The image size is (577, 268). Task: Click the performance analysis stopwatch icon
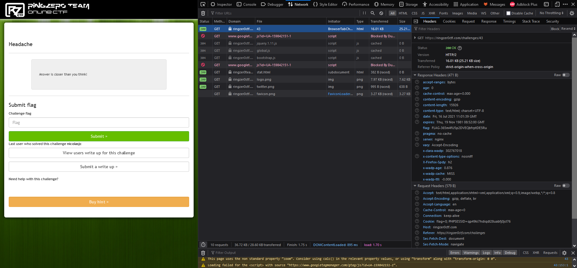tap(203, 245)
